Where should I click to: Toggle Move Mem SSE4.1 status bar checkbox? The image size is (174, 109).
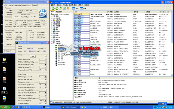click(51, 102)
